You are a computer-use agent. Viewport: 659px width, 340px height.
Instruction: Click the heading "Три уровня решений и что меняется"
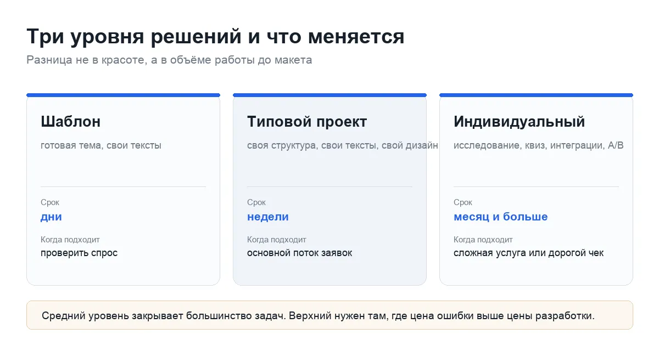(x=215, y=37)
